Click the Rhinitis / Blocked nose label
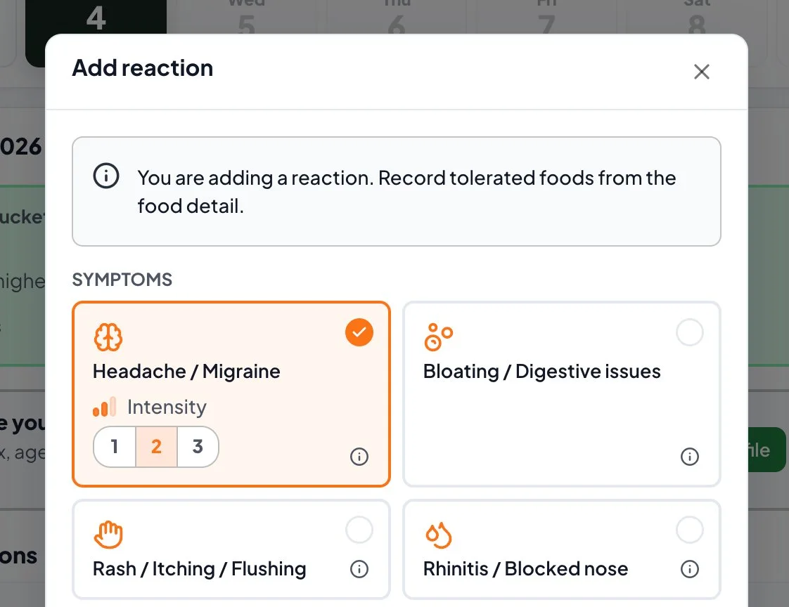Screen dimensions: 789x607 coord(526,569)
